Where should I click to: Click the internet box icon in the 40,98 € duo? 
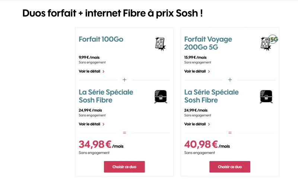coord(266,97)
